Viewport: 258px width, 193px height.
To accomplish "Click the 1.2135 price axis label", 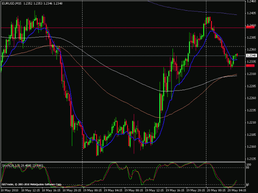I will tap(251, 159).
